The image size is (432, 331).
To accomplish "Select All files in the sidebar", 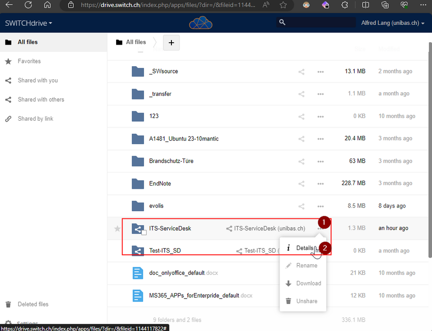I will (54, 42).
